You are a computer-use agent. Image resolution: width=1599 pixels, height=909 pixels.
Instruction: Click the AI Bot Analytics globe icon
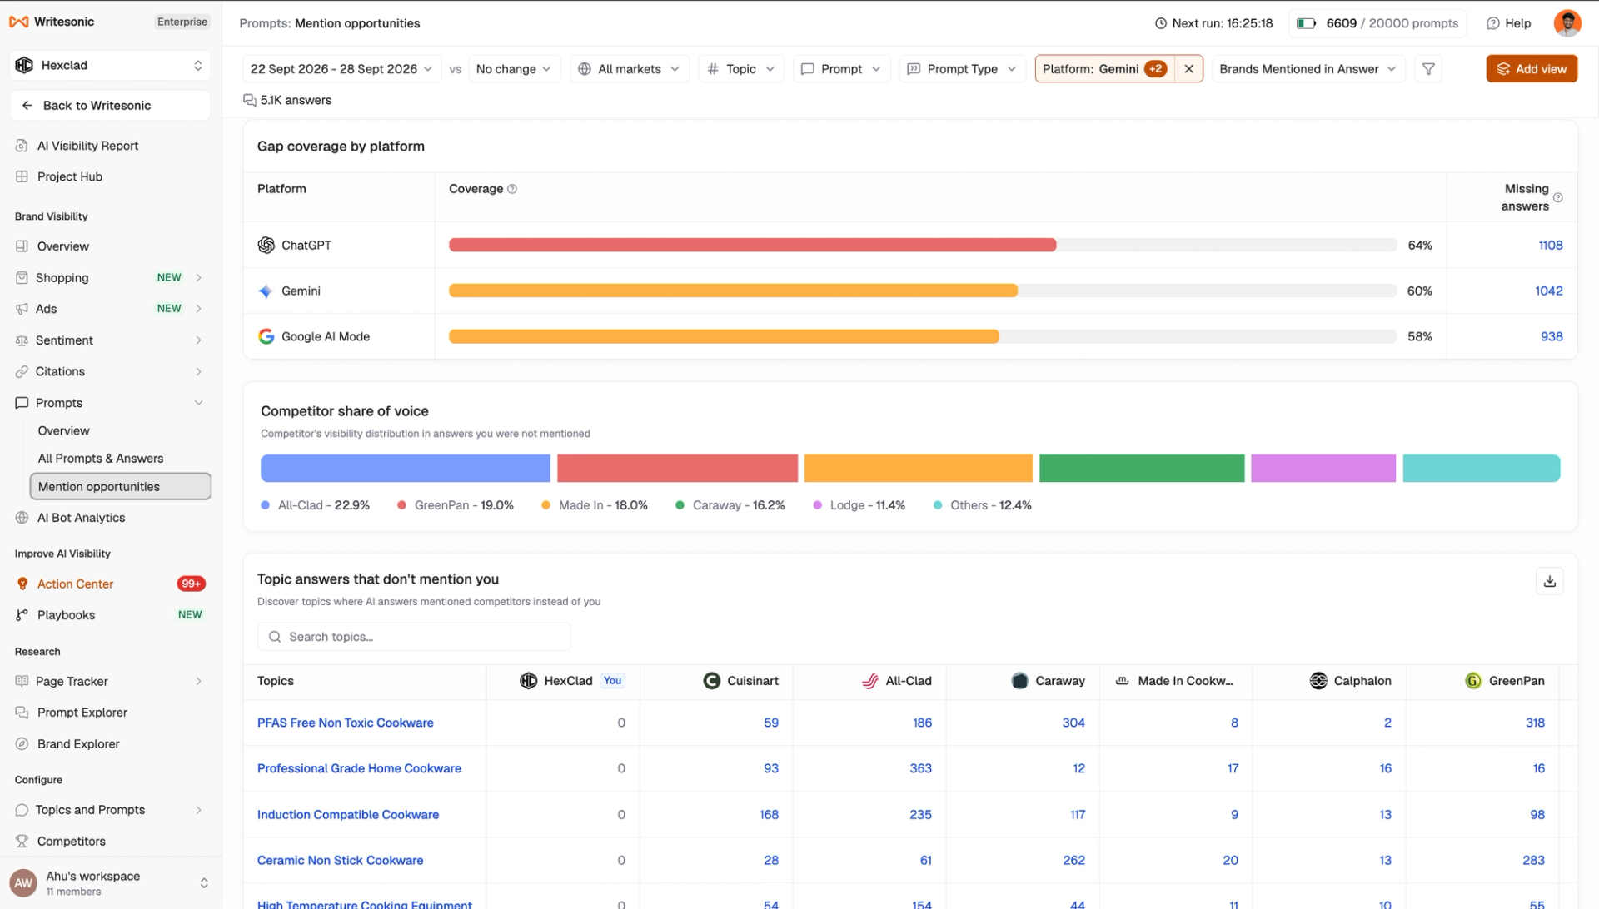22,518
